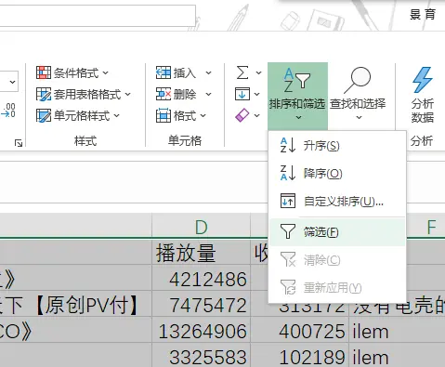Click the AutoSum sigma icon
Screen dimensions: 445x367
click(x=242, y=72)
